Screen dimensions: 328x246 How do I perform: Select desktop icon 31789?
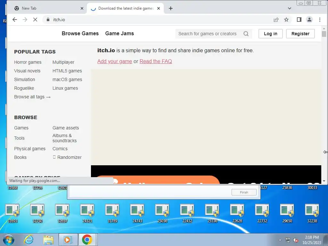pyautogui.click(x=112, y=213)
